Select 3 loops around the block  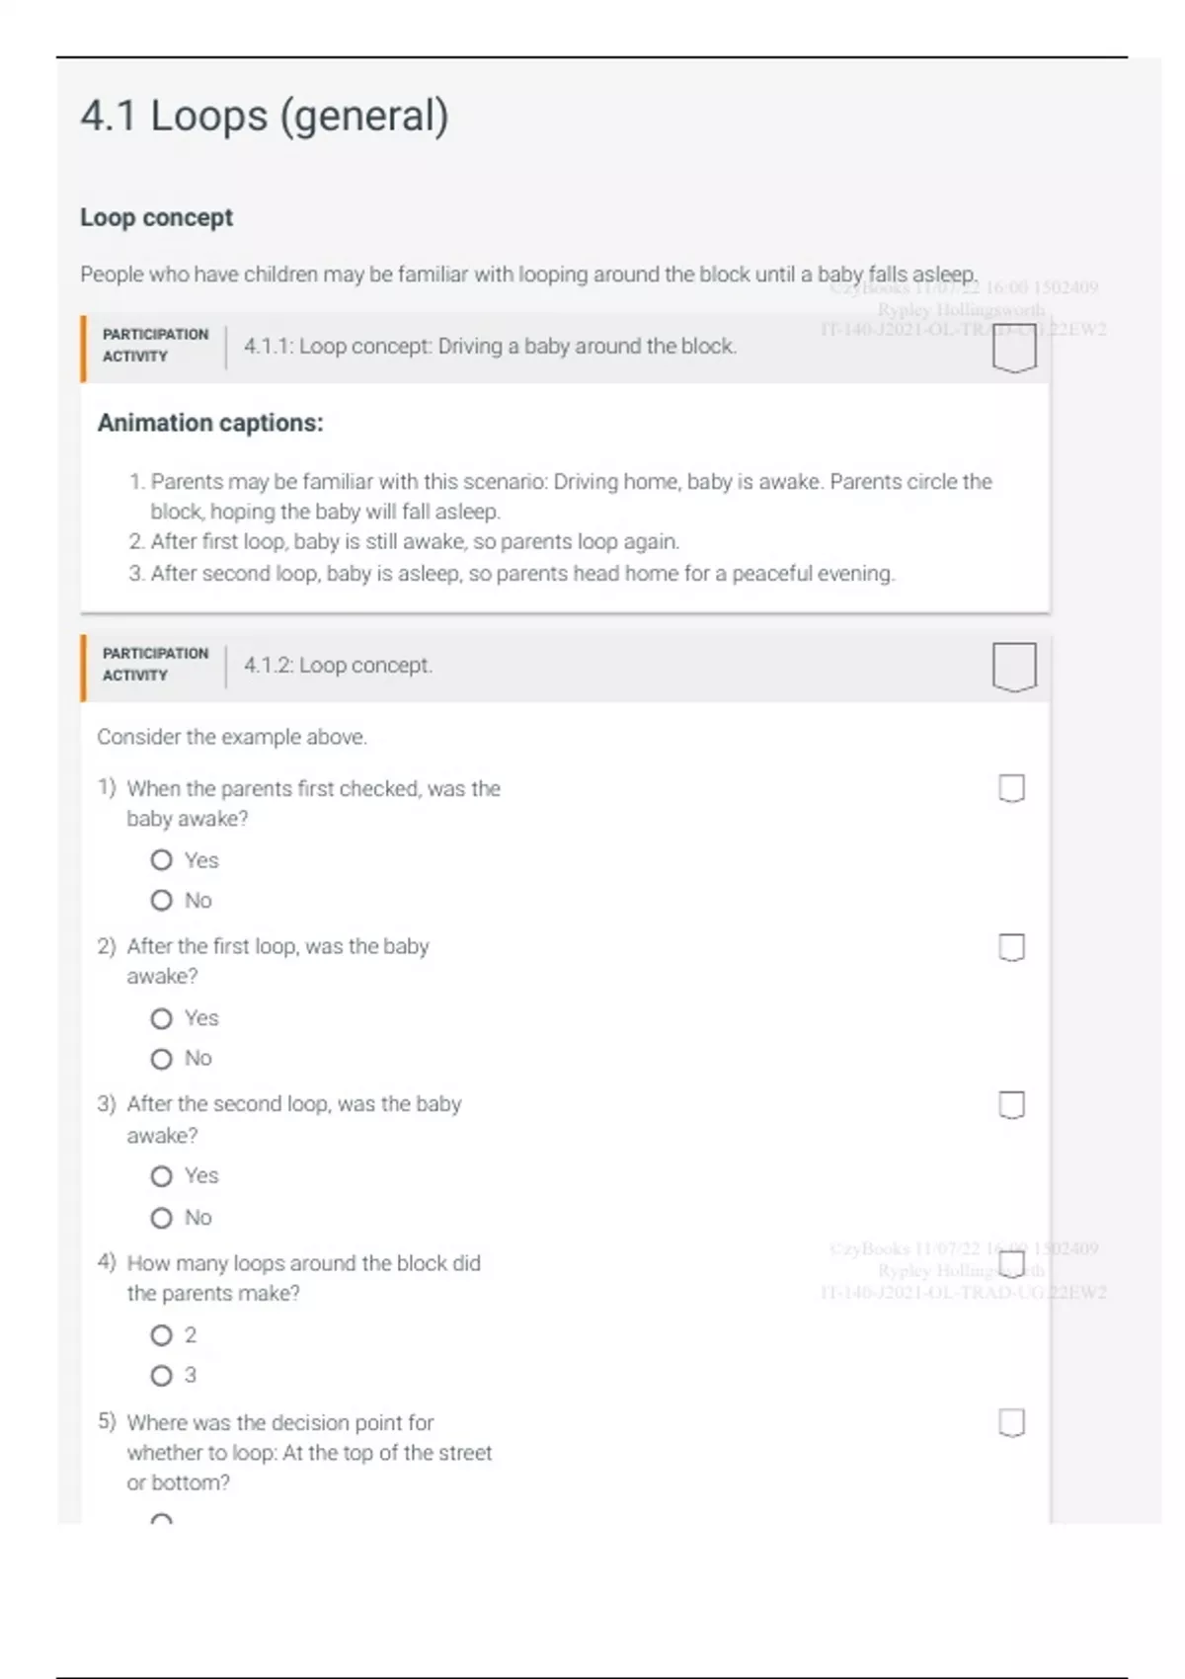coord(162,1376)
